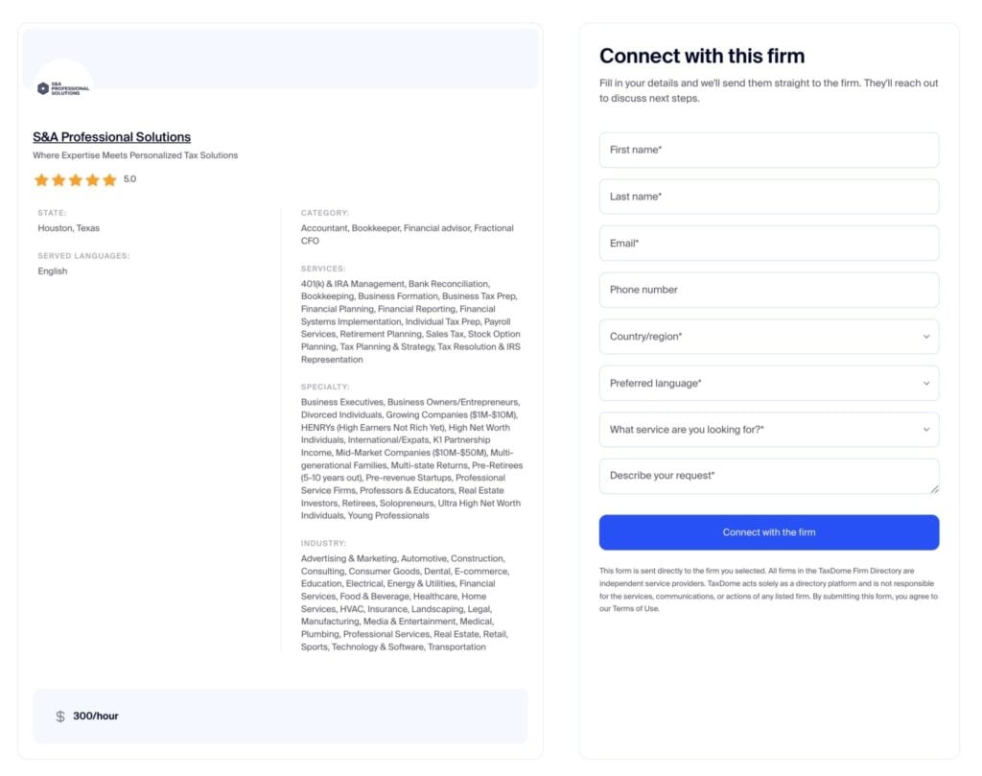Expand the Preferred language dropdown

(768, 383)
